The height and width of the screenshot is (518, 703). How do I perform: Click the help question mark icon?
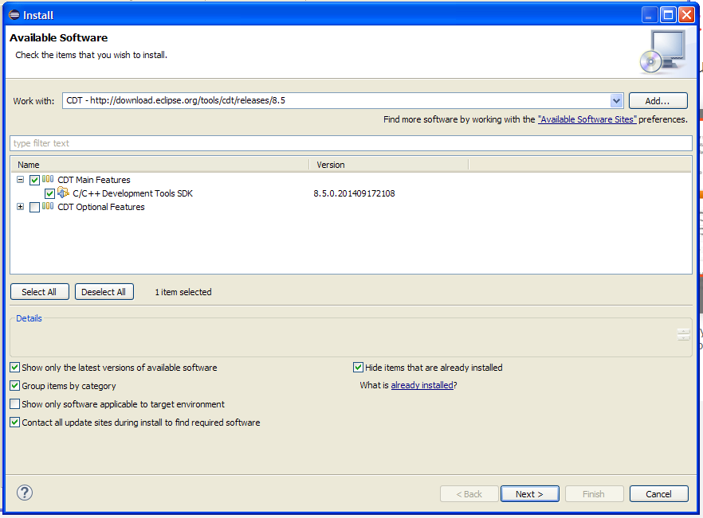(x=25, y=493)
